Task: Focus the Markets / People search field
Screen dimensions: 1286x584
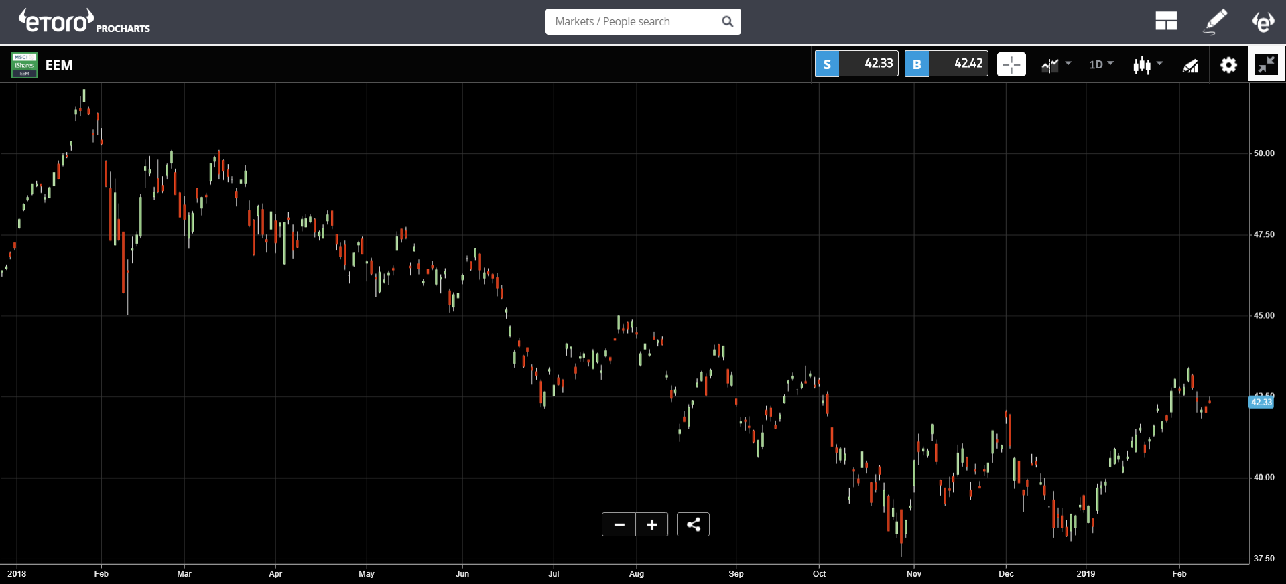Action: click(x=633, y=21)
